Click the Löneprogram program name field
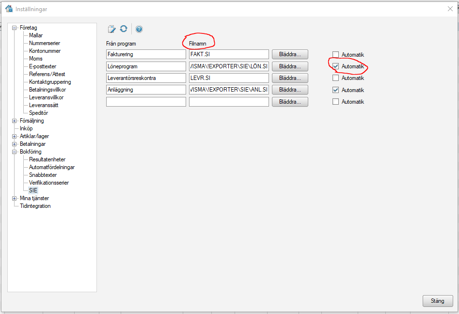 click(x=146, y=66)
